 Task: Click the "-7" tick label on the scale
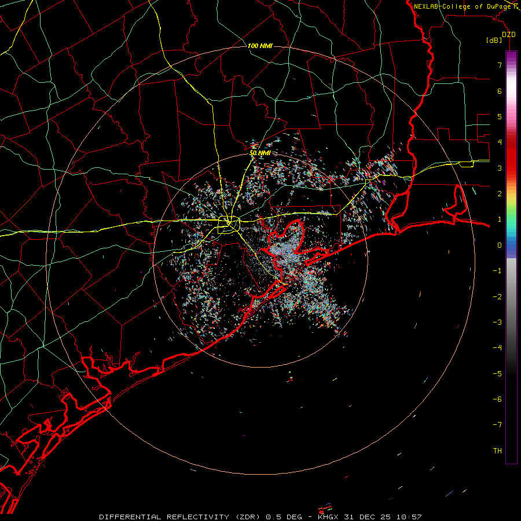tap(497, 425)
